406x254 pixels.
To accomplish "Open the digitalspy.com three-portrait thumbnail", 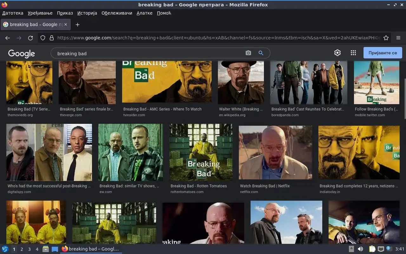I will [49, 152].
